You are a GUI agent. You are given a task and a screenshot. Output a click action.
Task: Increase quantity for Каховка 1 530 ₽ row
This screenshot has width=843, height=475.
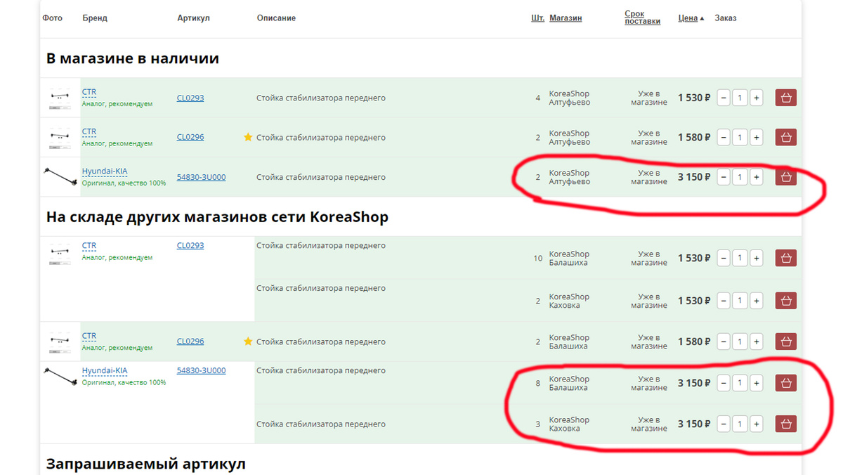pos(757,301)
